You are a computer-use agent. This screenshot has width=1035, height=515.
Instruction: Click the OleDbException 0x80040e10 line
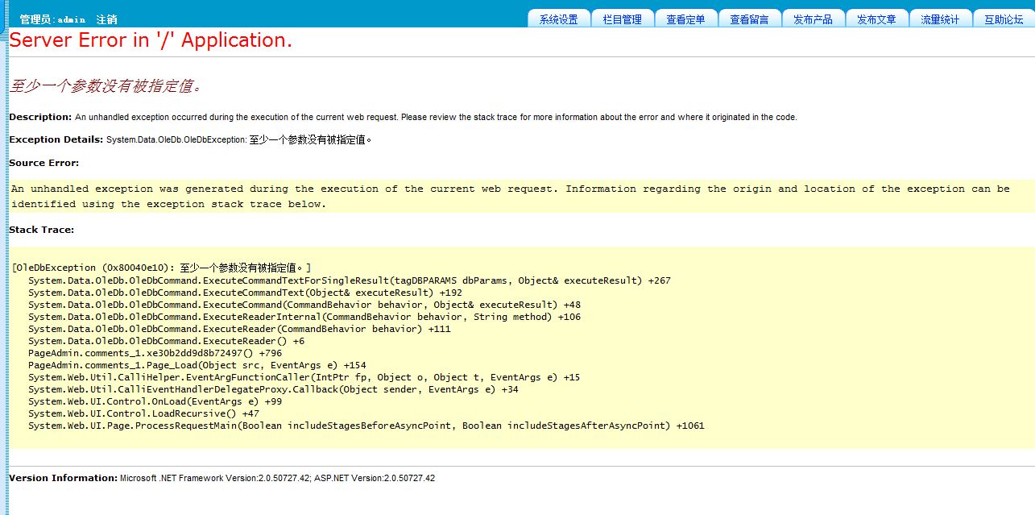tap(161, 268)
